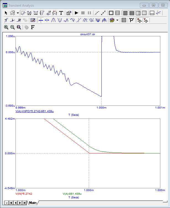Toggle rubber-band line display

point(97,13)
